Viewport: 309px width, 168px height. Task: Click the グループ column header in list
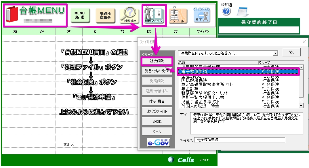tap(281, 63)
